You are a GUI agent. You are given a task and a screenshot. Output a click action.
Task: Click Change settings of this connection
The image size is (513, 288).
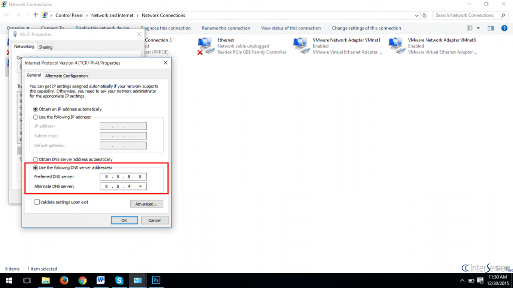pos(366,28)
